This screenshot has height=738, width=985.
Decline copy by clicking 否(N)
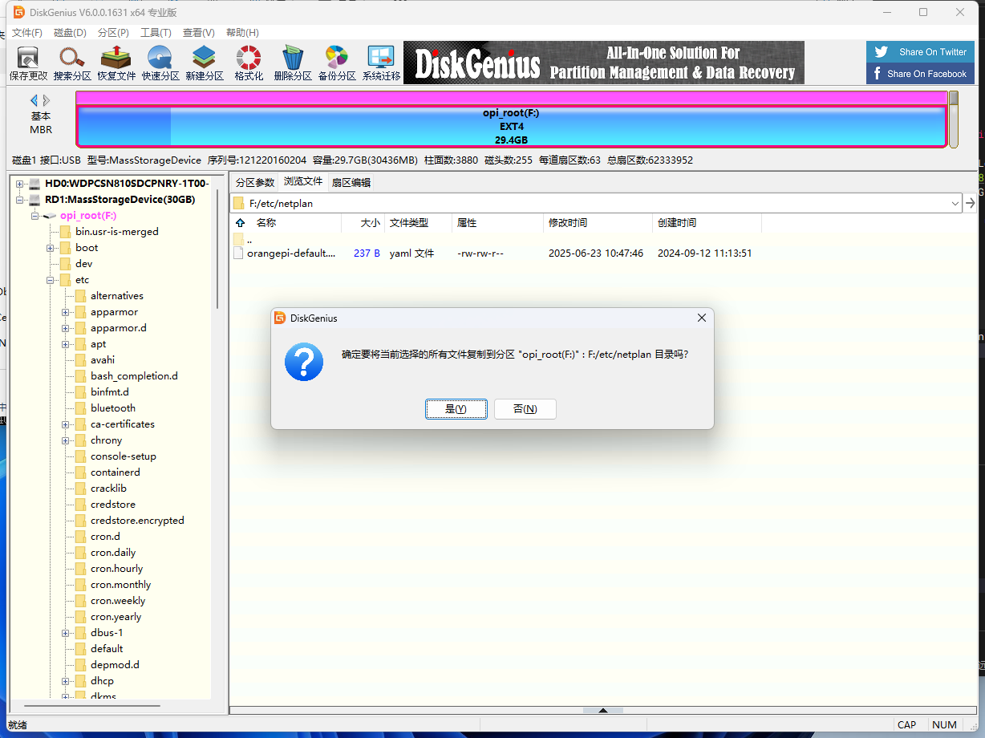tap(525, 409)
